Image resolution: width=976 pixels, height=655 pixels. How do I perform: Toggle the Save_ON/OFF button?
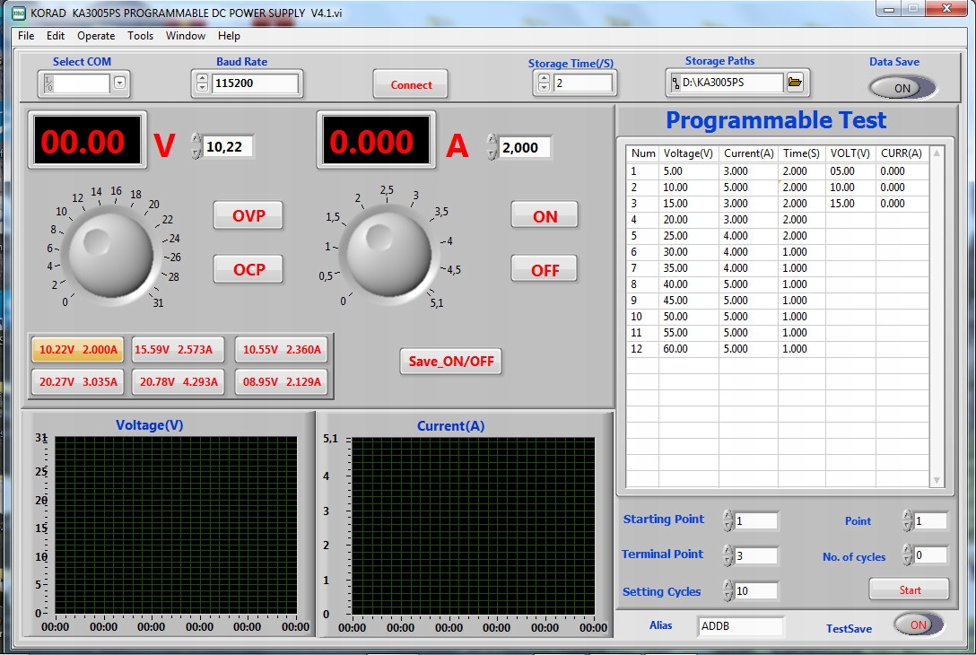pos(451,362)
